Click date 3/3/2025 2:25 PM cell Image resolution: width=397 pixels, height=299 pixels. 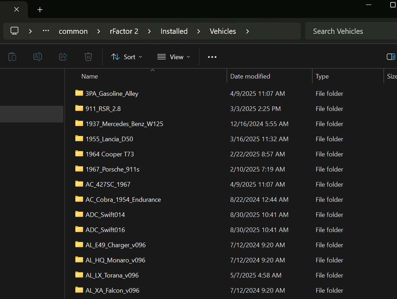(255, 109)
